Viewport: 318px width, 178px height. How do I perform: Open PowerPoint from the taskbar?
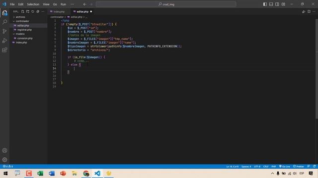coord(63,174)
